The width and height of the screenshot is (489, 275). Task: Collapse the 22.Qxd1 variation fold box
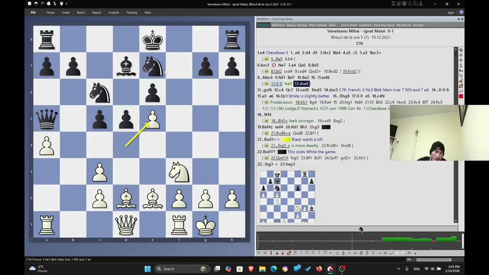click(x=267, y=158)
